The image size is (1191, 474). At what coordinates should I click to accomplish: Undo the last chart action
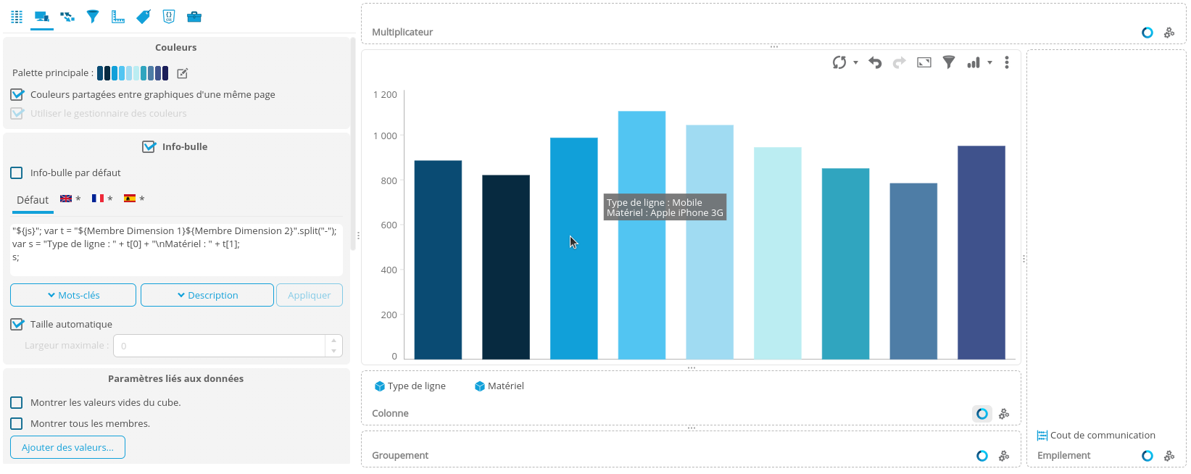coord(875,63)
